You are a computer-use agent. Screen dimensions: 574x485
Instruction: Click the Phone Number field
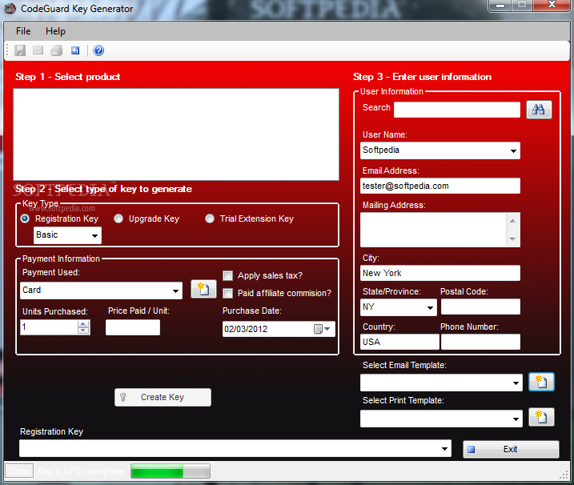[x=480, y=342]
